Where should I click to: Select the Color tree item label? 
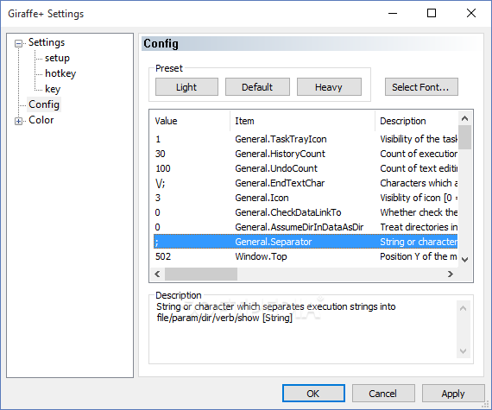(x=41, y=120)
